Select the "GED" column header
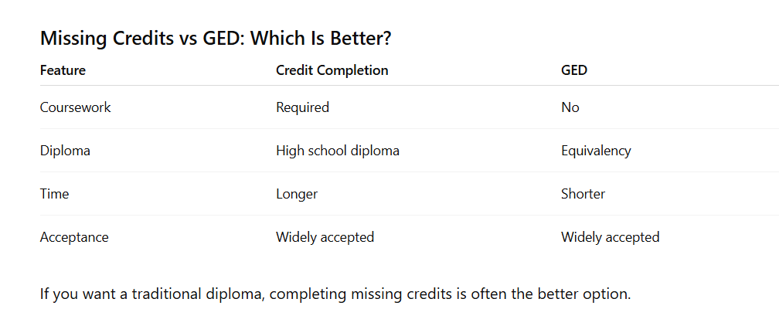 [x=573, y=70]
